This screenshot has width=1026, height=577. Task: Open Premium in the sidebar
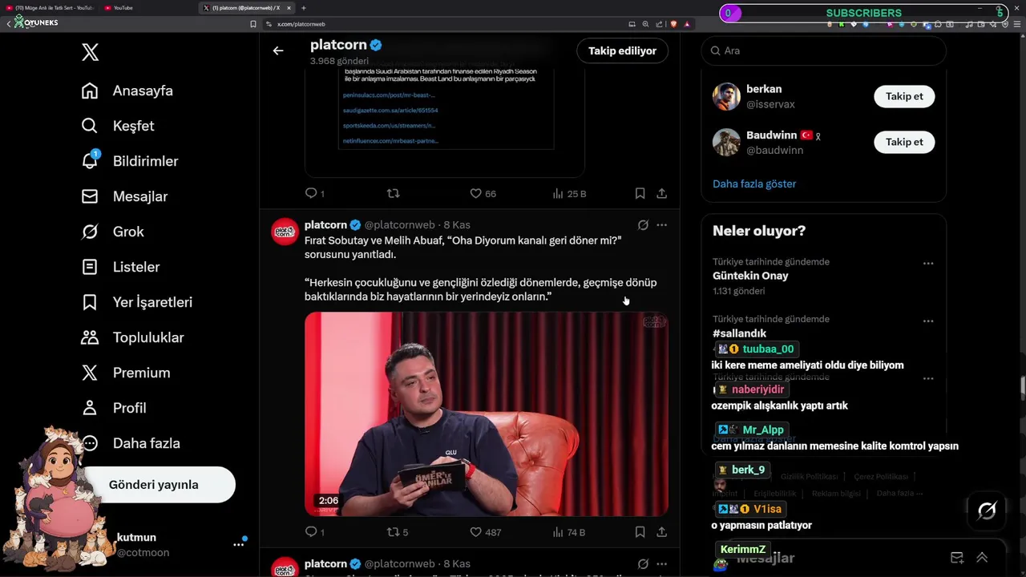[126, 373]
